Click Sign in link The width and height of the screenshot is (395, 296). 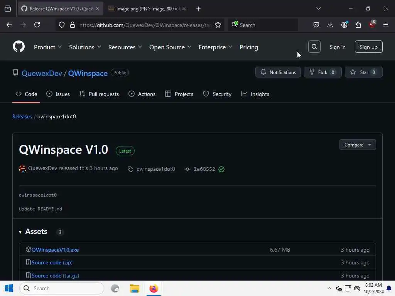coord(337,47)
